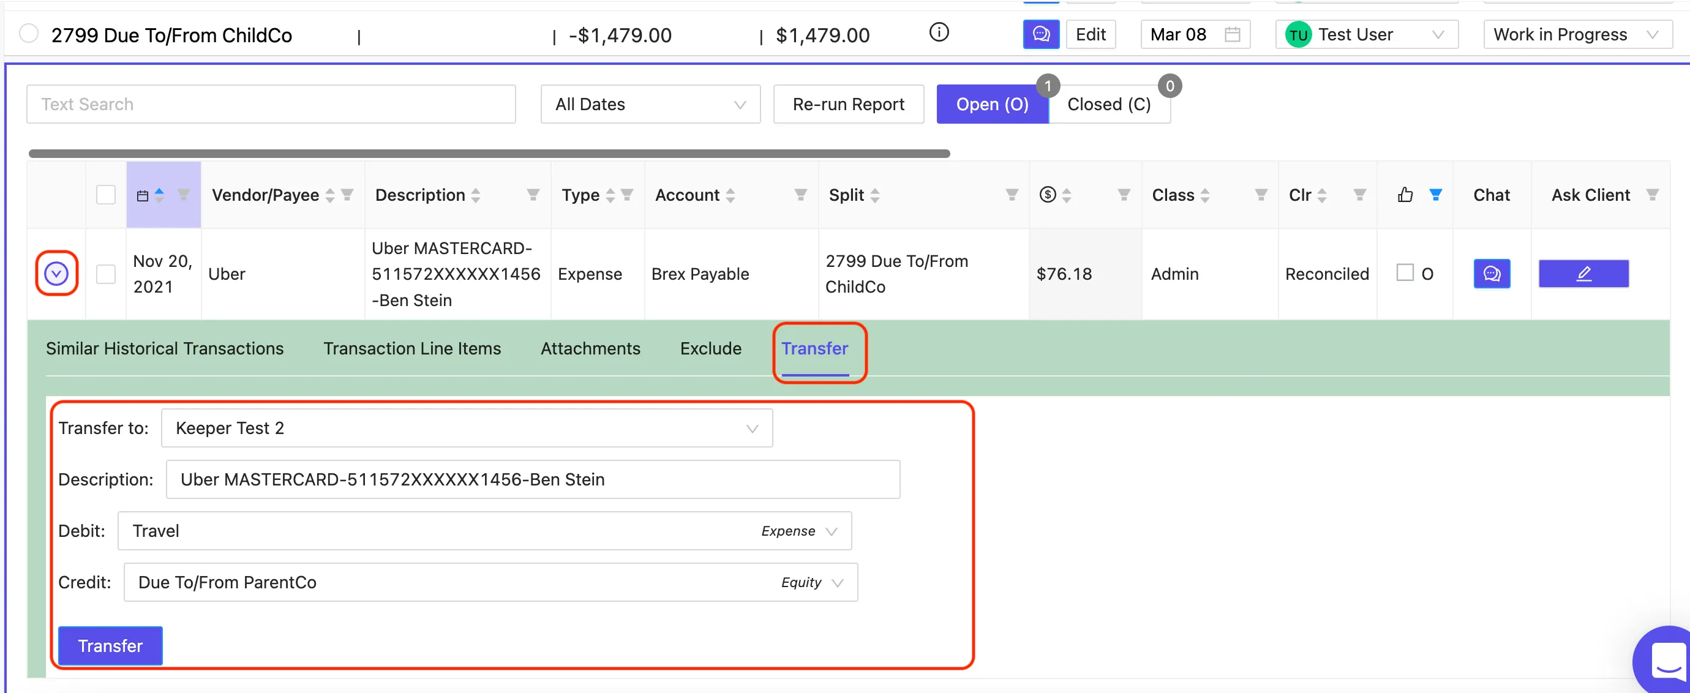
Task: Open the Credit Due To/From ParentCo dropdown
Action: click(490, 582)
